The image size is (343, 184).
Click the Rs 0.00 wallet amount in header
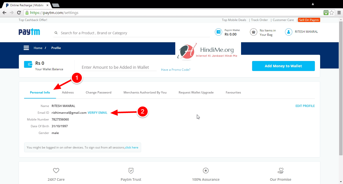[x=231, y=34]
